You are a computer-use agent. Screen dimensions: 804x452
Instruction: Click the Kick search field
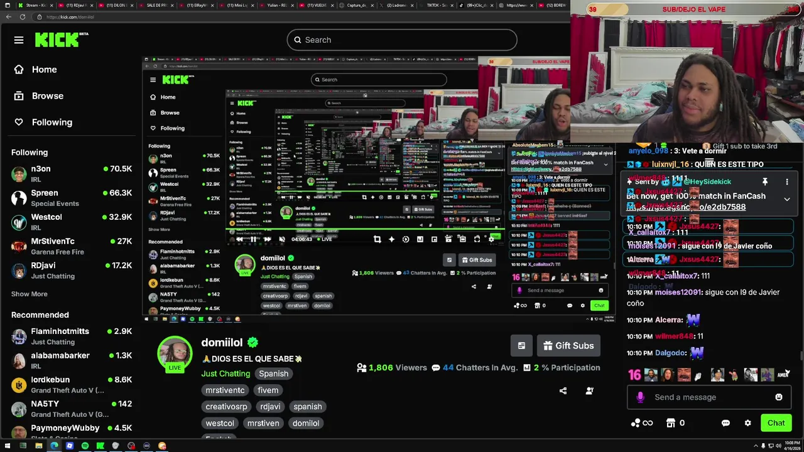coord(402,40)
